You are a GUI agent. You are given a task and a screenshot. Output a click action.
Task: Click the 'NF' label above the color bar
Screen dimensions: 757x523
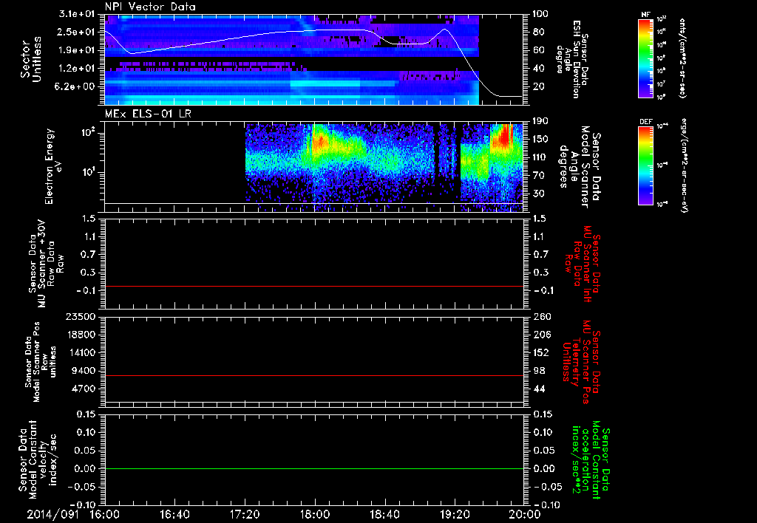645,15
